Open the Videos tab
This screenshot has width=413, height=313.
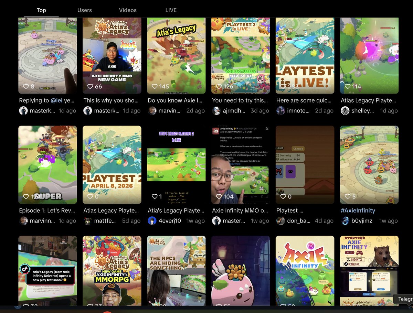click(128, 10)
